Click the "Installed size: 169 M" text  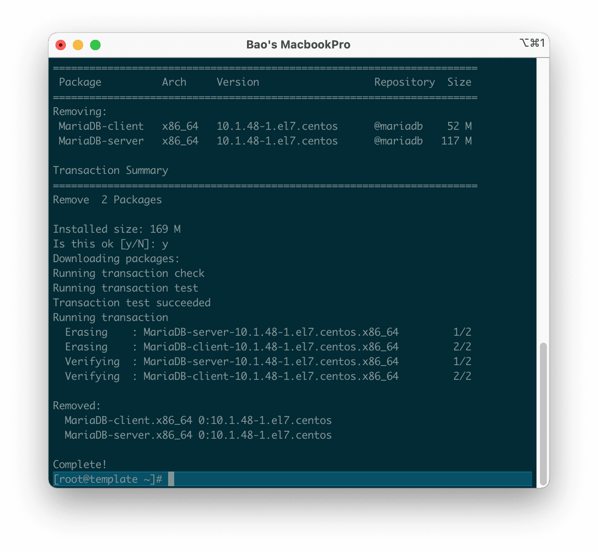point(117,229)
